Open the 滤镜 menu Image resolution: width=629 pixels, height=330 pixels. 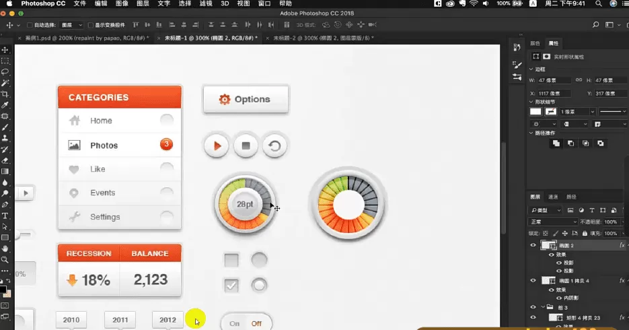pyautogui.click(x=205, y=4)
